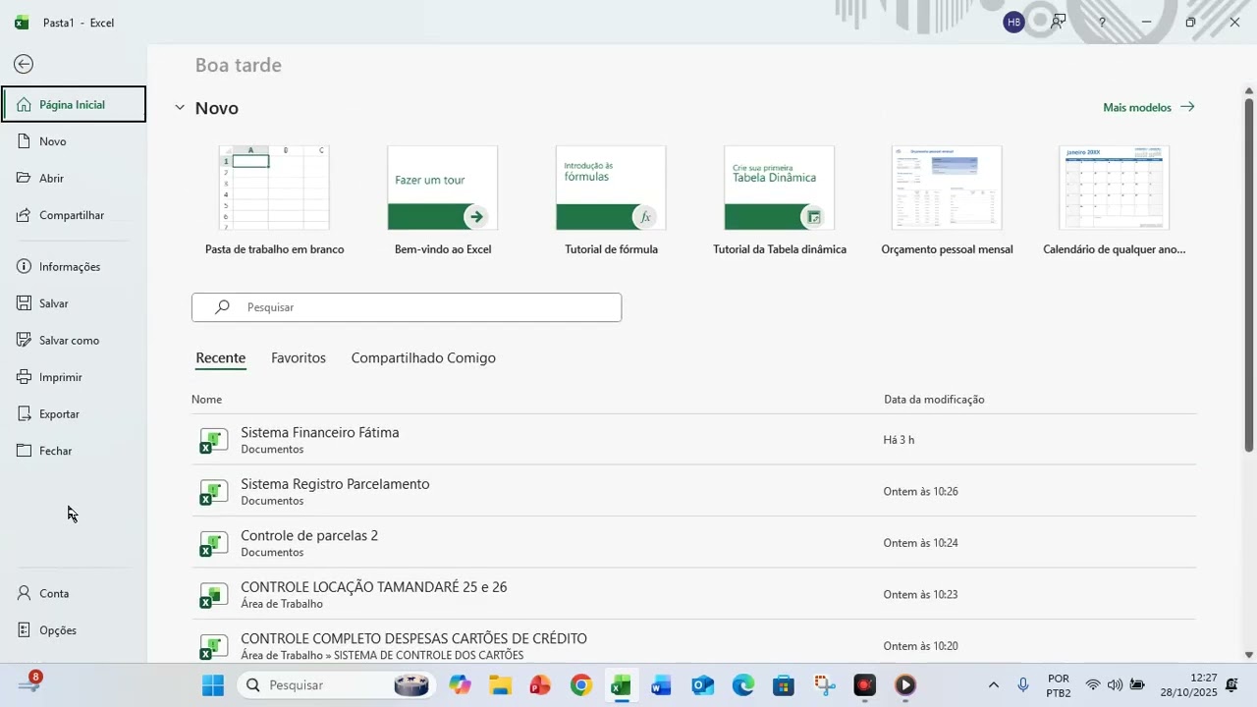Image resolution: width=1257 pixels, height=707 pixels.
Task: Go to Compartilhar in sidebar
Action: pos(74,215)
